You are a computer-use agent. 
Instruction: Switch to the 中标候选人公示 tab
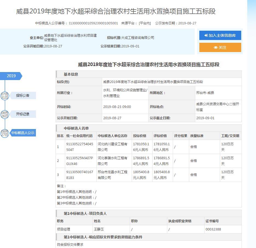[x=23, y=133]
